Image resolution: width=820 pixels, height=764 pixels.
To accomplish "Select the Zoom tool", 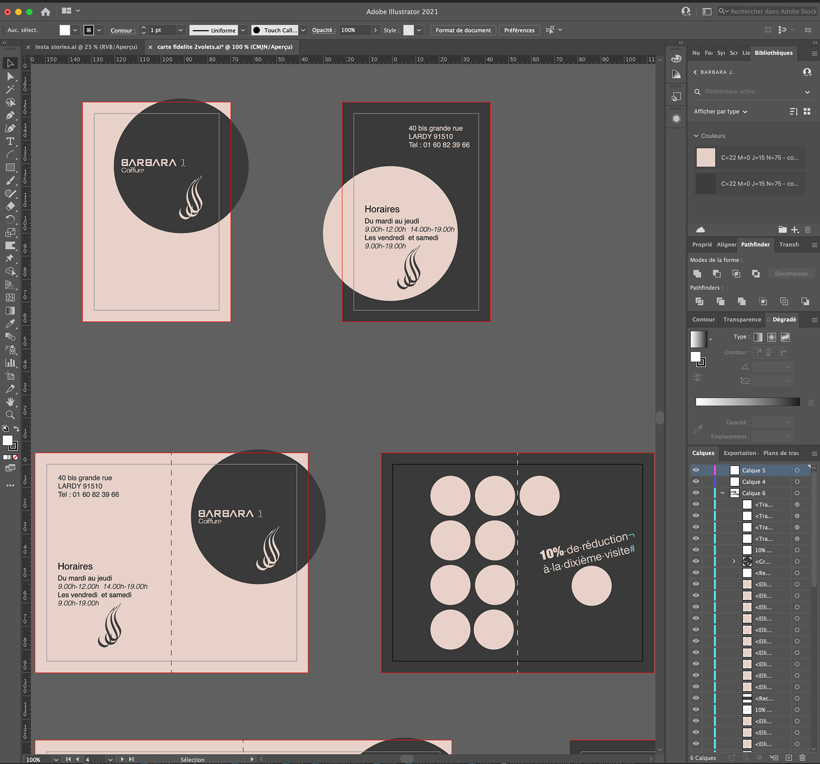I will click(x=10, y=415).
